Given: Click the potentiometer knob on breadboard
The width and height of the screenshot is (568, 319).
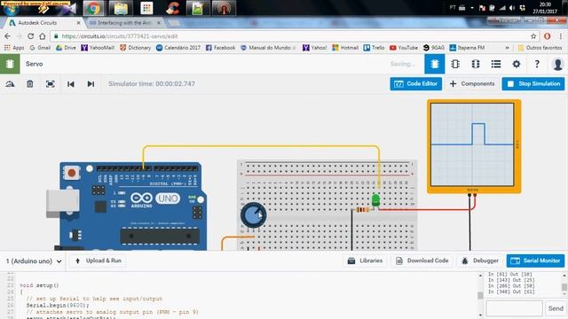Looking at the screenshot, I should click(x=253, y=215).
